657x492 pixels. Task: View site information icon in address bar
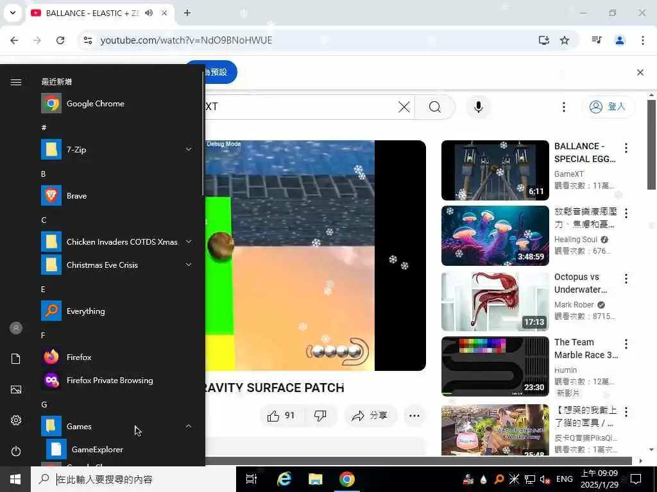click(87, 40)
